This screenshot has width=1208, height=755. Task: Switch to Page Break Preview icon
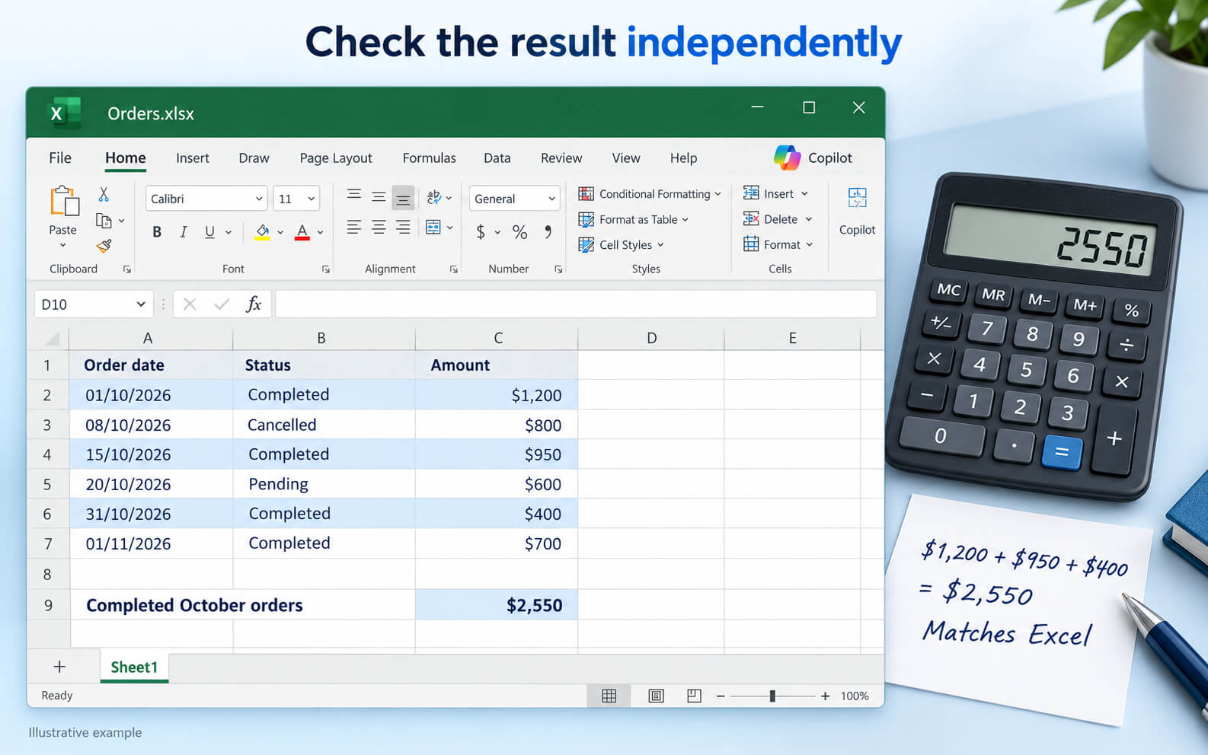click(694, 696)
